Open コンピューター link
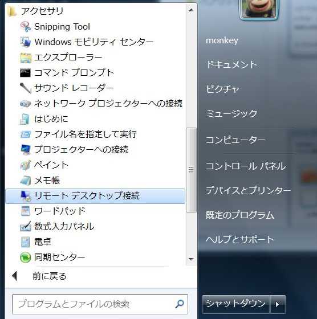The image size is (317, 319). click(235, 140)
